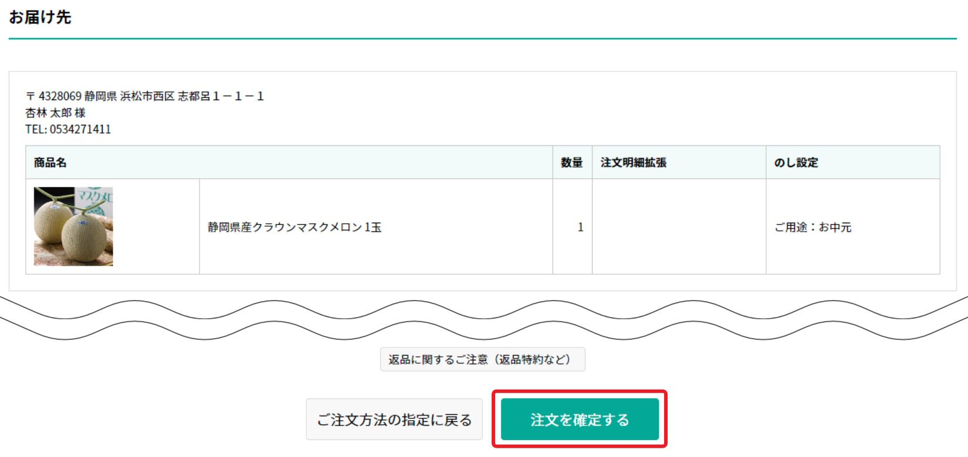Image resolution: width=968 pixels, height=457 pixels.
Task: Click the 数量 column header
Action: [572, 162]
